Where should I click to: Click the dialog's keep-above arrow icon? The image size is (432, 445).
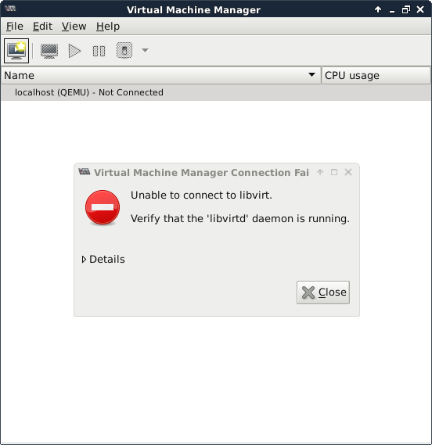(320, 172)
